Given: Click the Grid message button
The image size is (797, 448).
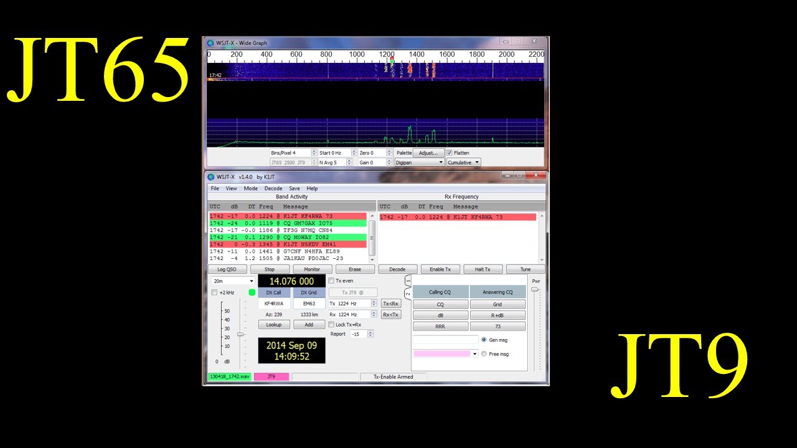Looking at the screenshot, I should 498,305.
